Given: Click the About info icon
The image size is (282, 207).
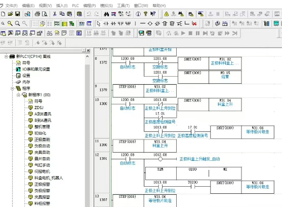Looking at the screenshot, I should [x=138, y=14].
